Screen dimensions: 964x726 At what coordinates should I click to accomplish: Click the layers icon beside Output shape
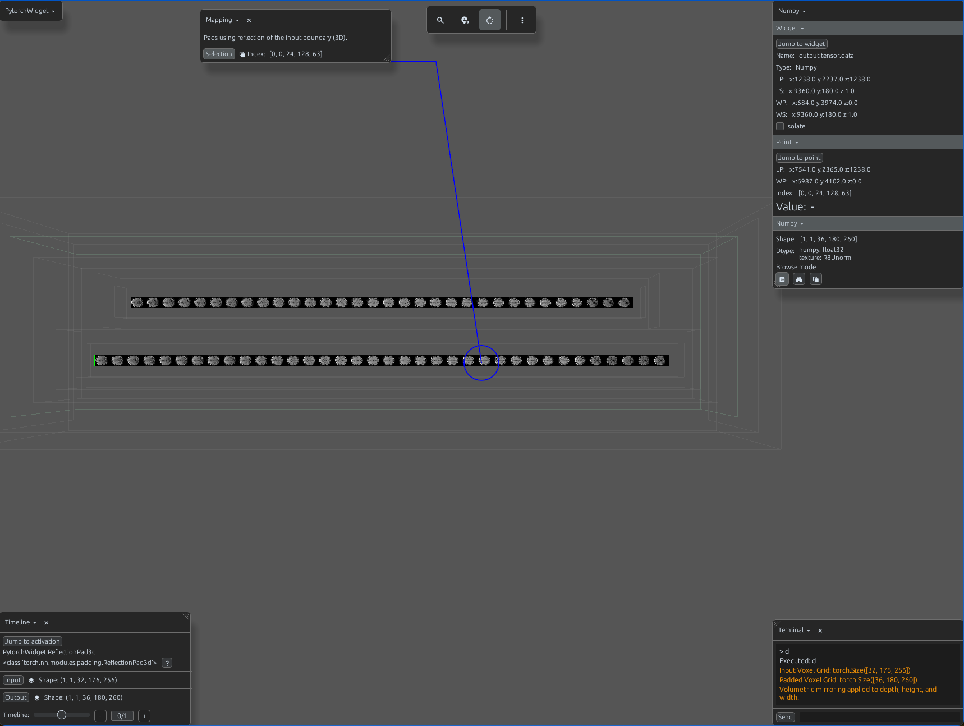tap(37, 698)
